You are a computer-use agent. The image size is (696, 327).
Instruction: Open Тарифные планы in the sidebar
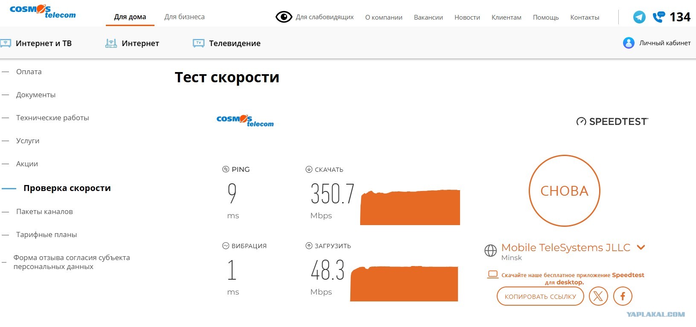pyautogui.click(x=47, y=234)
